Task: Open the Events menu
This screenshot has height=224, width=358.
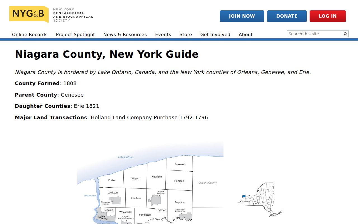Action: tap(163, 34)
